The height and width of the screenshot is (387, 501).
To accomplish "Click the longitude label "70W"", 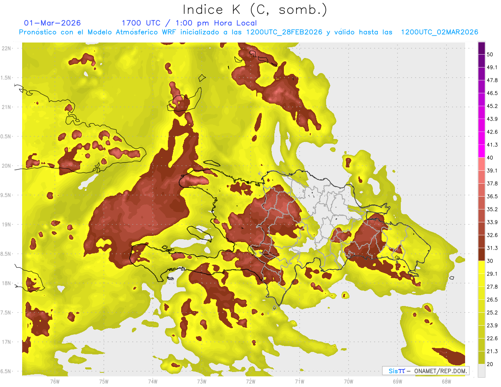I will 349,381.
